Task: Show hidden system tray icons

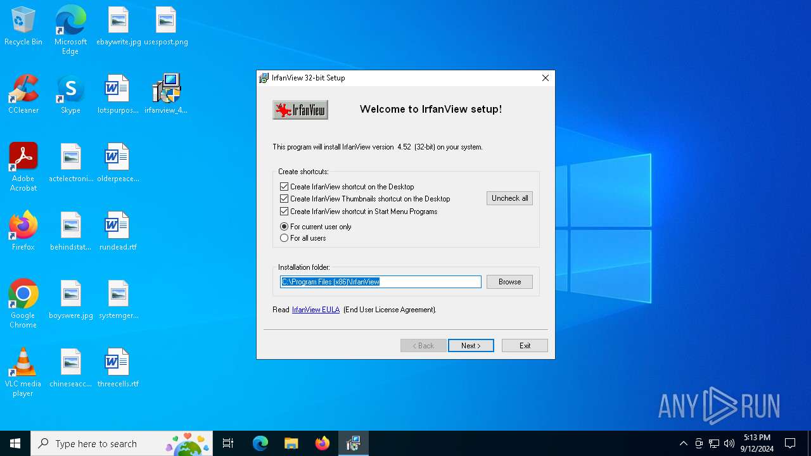Action: [x=683, y=443]
